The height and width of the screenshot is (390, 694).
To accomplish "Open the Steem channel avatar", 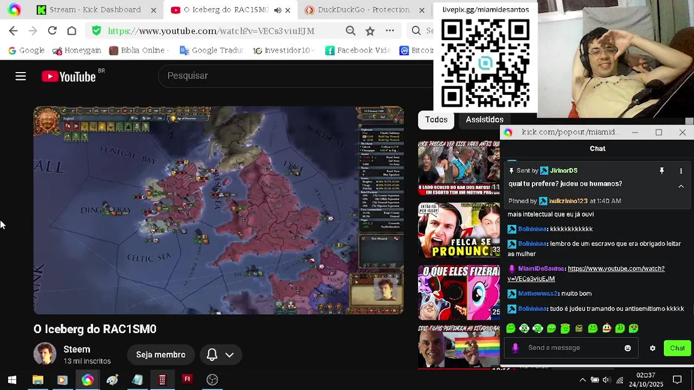I will pos(45,354).
